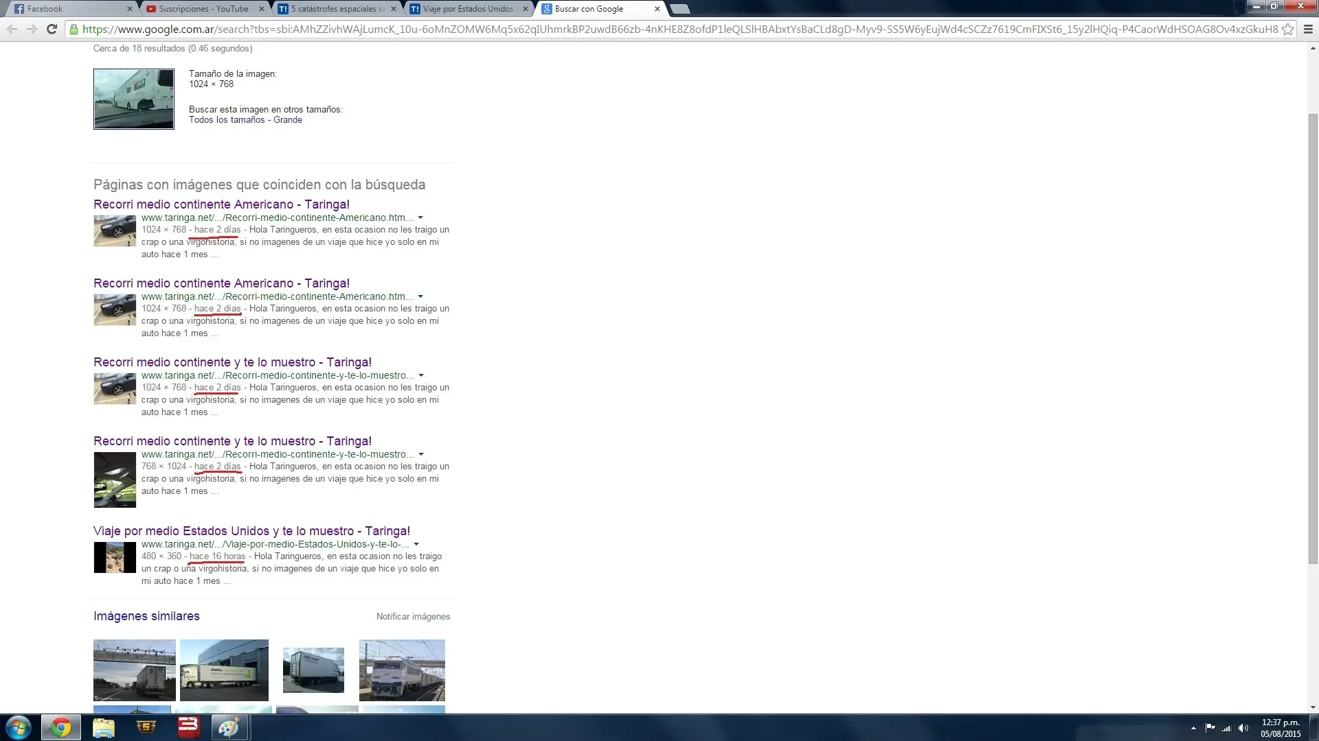Expand dropdown arrow on first Taringa result
1319x741 pixels.
pos(420,218)
